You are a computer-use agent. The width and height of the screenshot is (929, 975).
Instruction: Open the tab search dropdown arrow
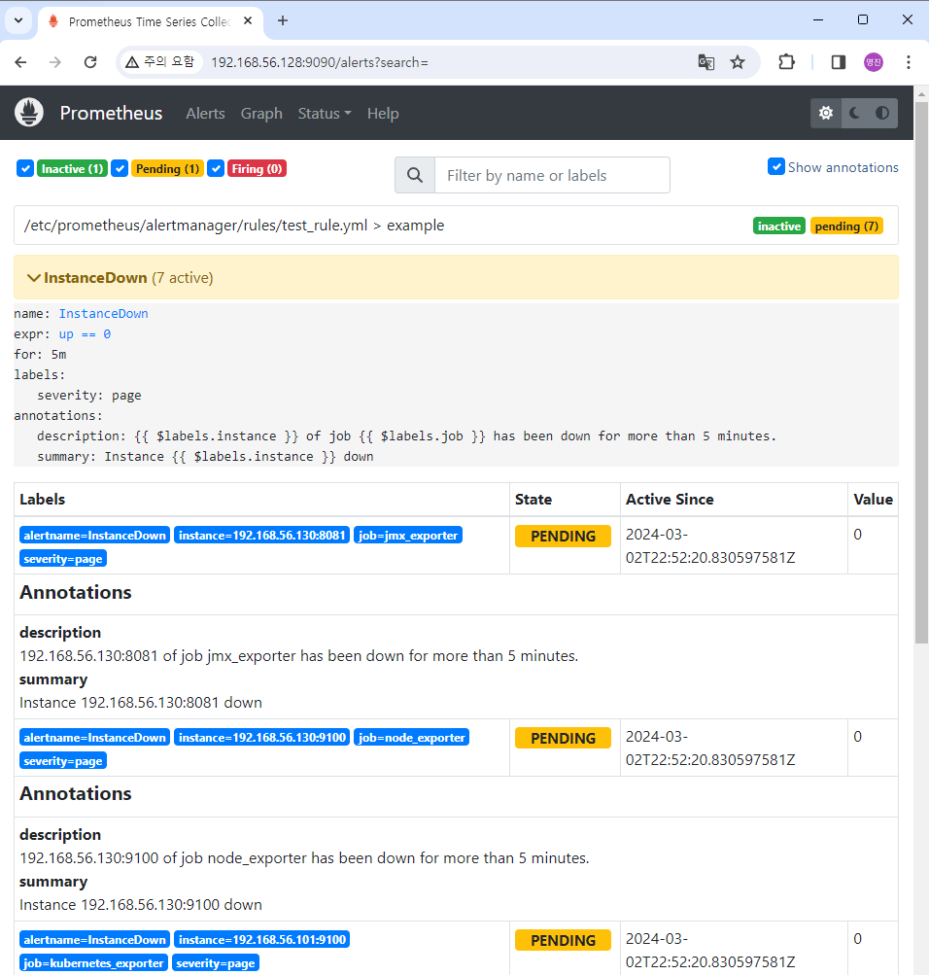(x=18, y=20)
